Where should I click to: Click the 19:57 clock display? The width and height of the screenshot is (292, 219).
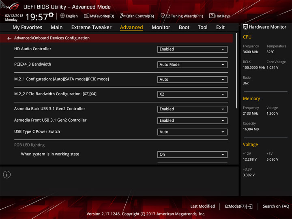[36, 17]
